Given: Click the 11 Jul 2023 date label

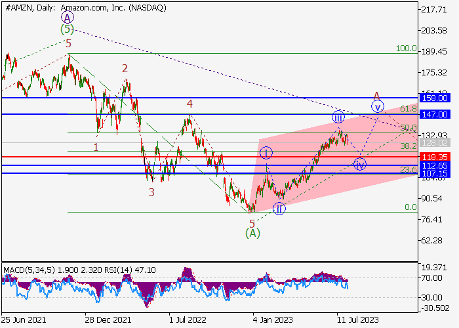Looking at the screenshot, I should point(358,319).
